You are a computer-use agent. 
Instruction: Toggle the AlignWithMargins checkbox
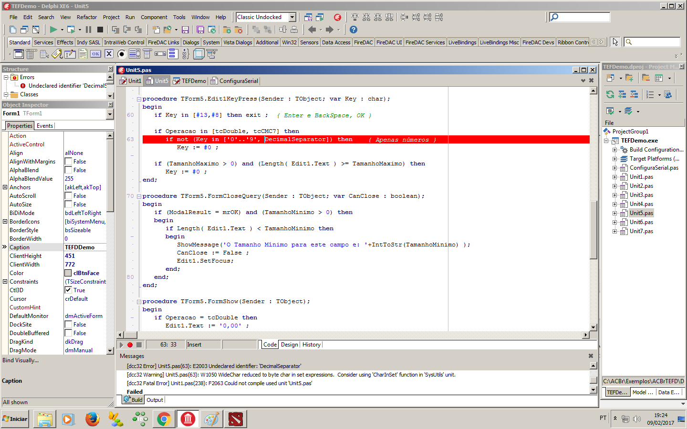click(x=68, y=162)
